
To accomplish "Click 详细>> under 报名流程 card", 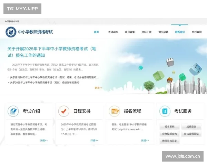I will click(x=145, y=141).
